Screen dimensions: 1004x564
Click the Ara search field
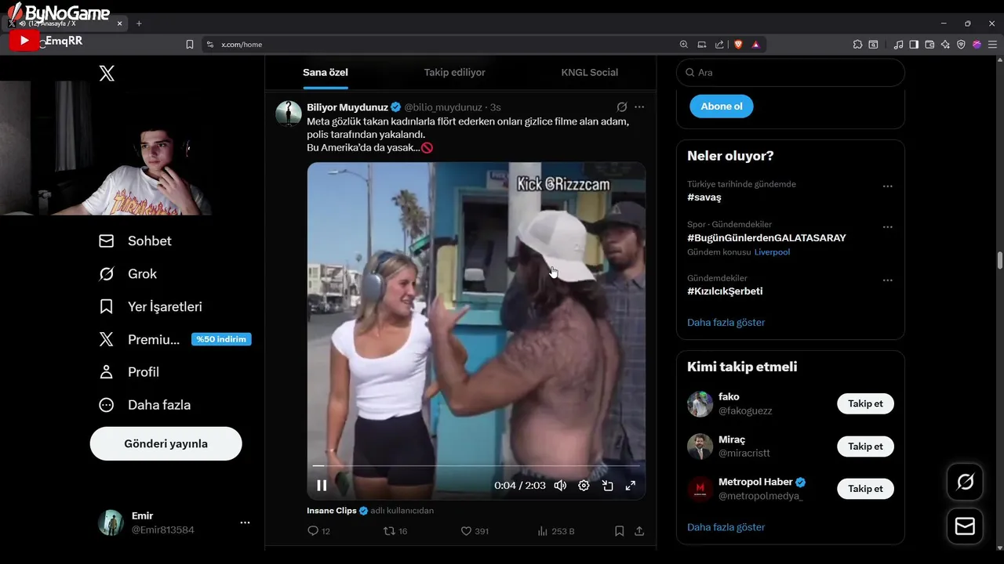coord(791,72)
